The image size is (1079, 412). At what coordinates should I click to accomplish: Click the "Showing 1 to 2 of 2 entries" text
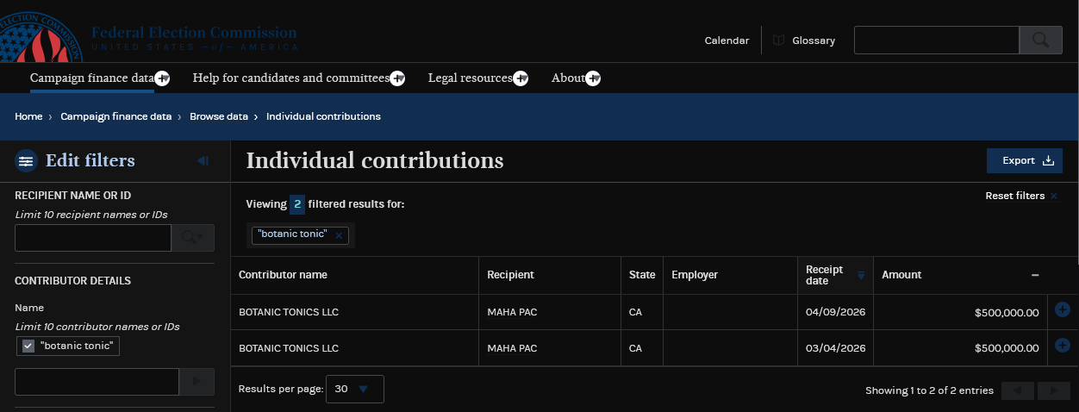point(929,390)
